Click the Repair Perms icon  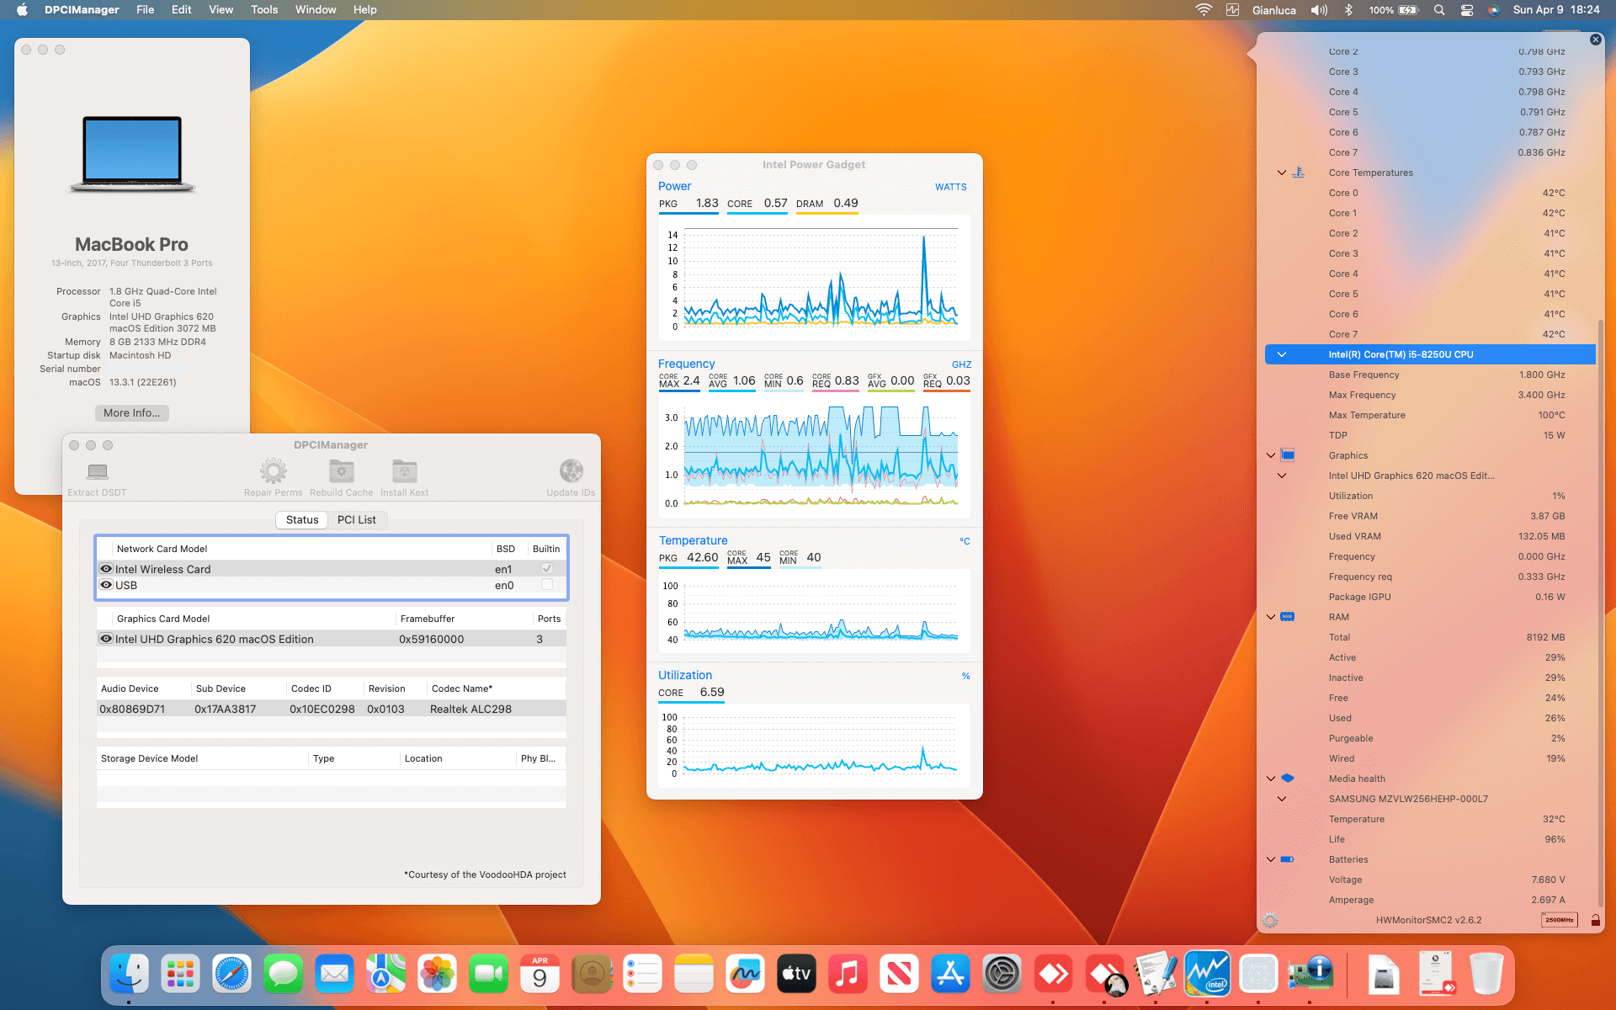[272, 473]
